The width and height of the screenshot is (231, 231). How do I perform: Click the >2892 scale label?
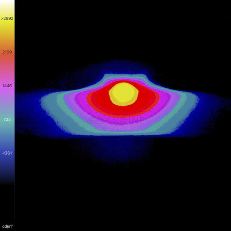[x=7, y=18]
